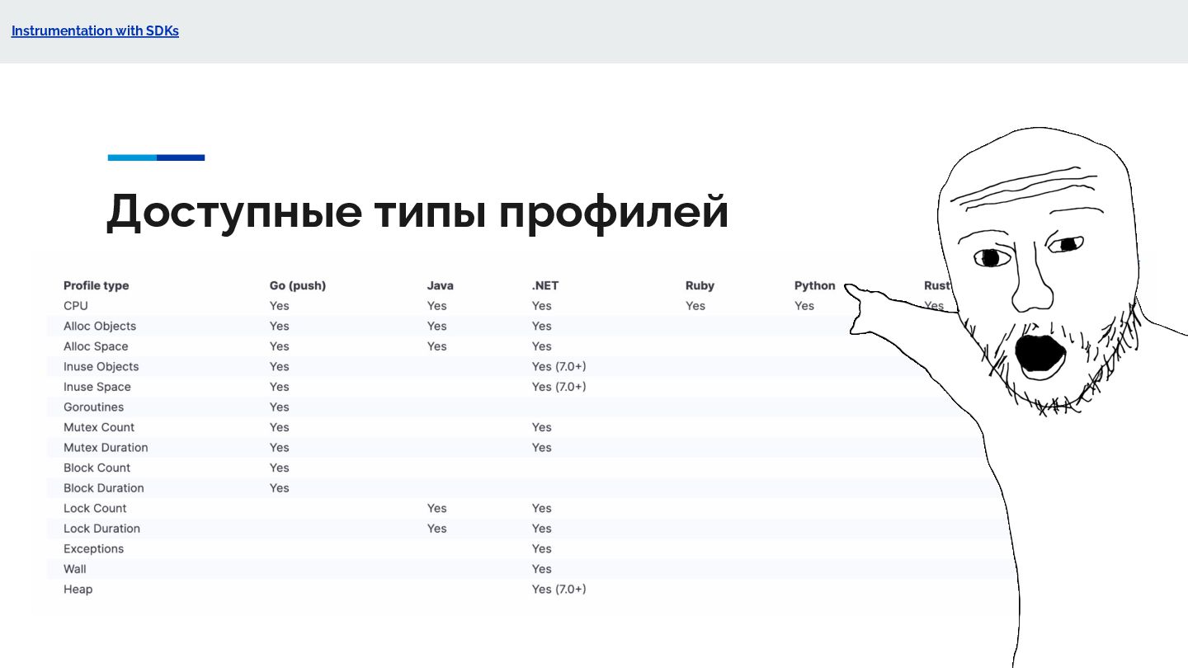
Task: Click 'Yes' in the Lock Count row under Java
Action: coord(437,508)
